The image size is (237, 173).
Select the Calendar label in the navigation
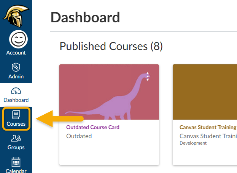coord(16,171)
